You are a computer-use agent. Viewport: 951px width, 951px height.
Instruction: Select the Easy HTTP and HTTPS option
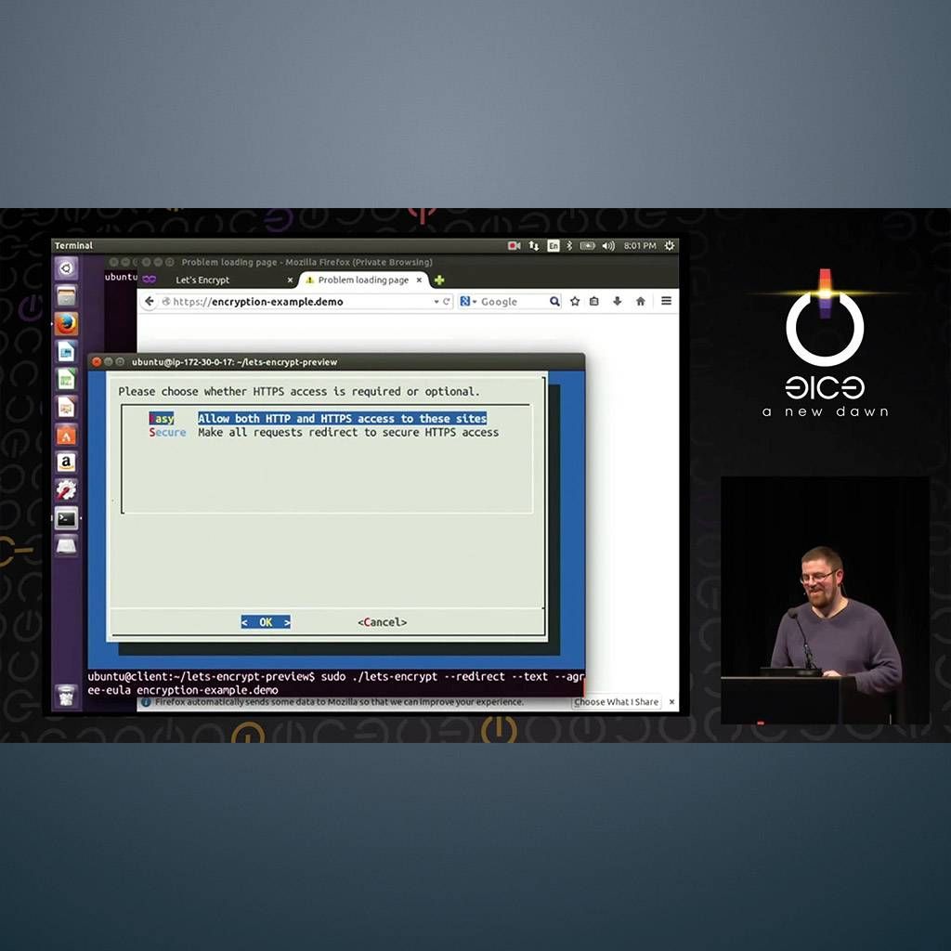tap(341, 419)
